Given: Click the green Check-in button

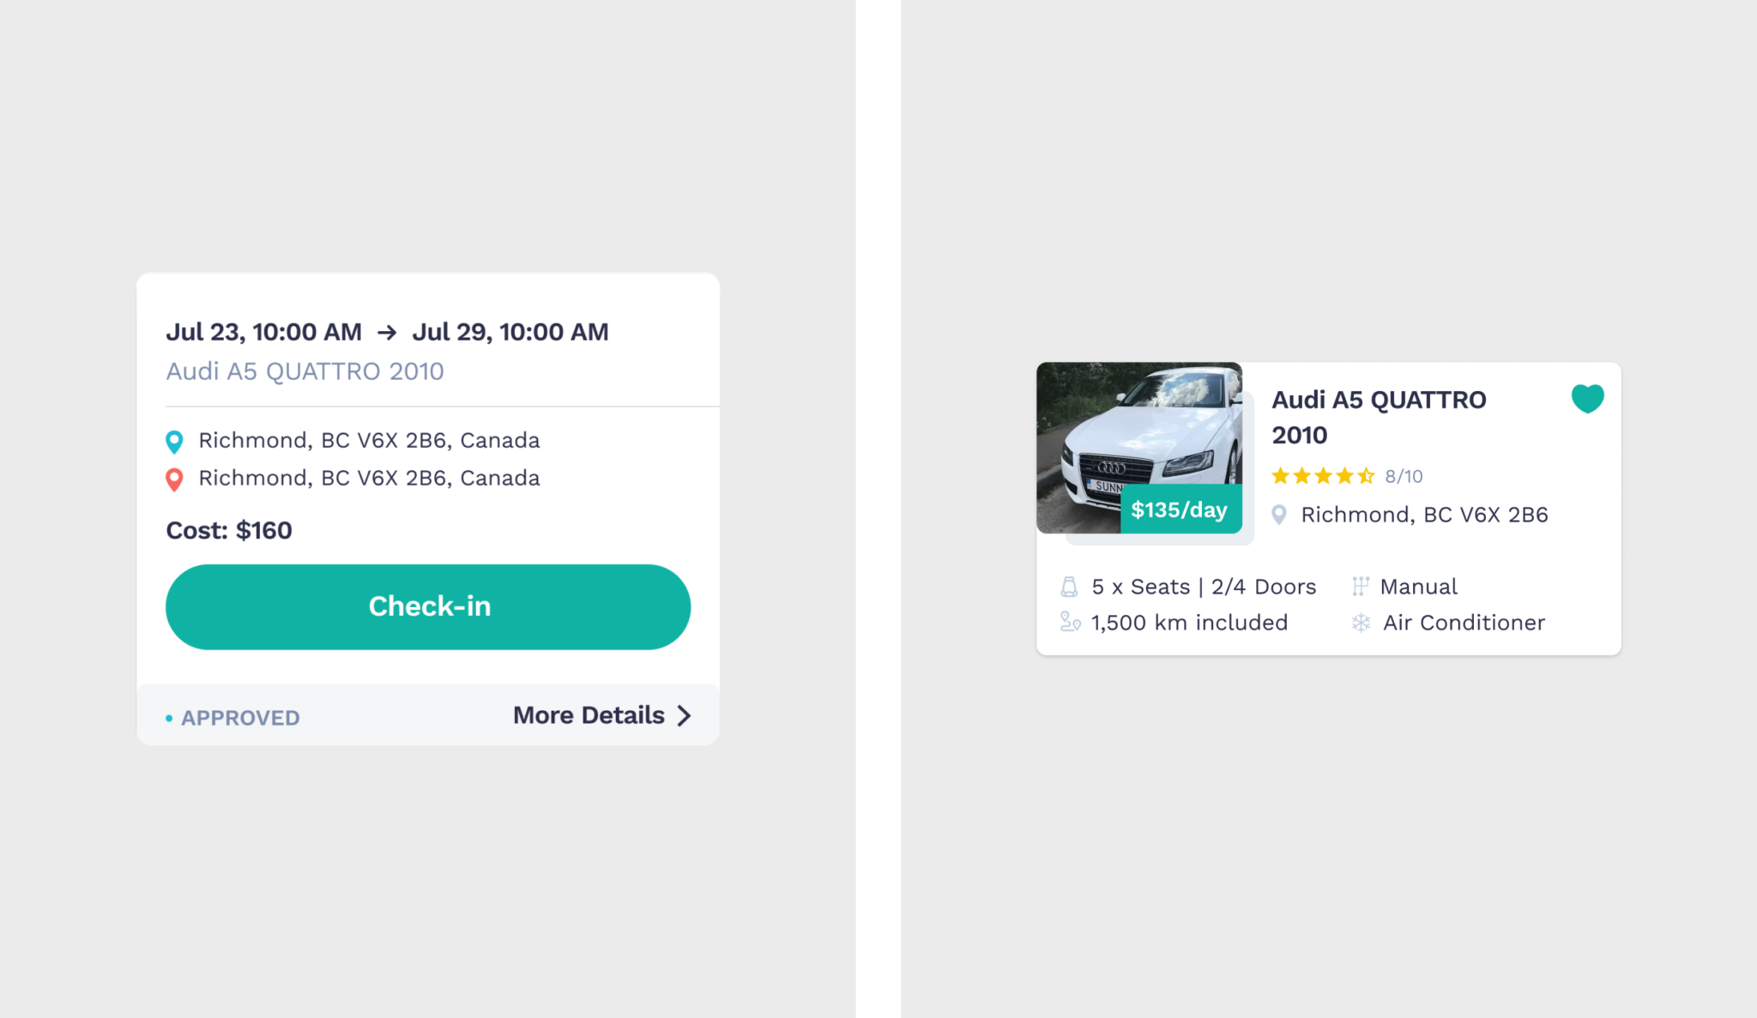Looking at the screenshot, I should pyautogui.click(x=428, y=606).
